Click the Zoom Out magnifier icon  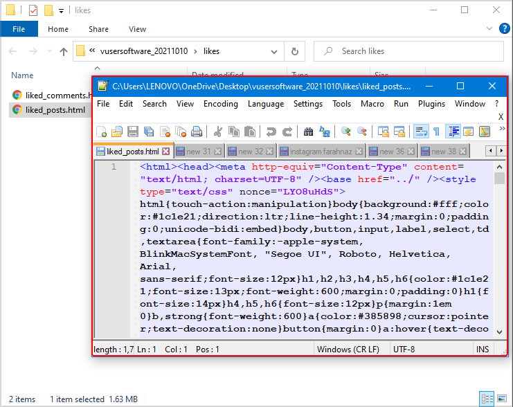[361, 132]
